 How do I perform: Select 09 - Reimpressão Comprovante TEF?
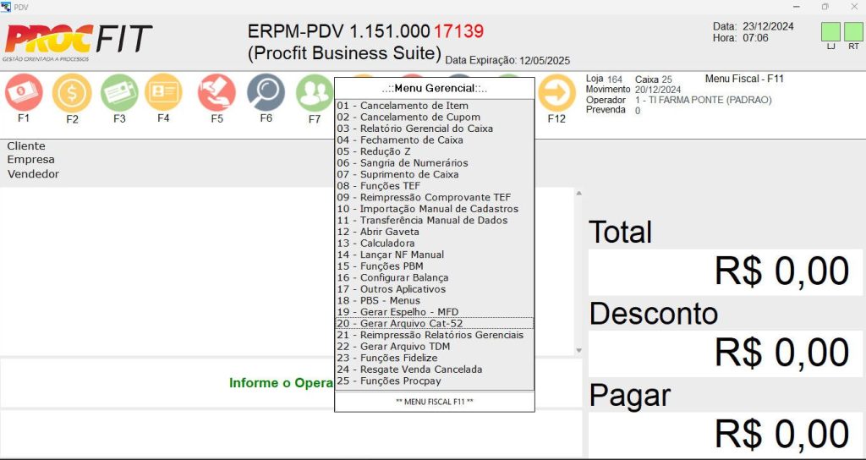pyautogui.click(x=435, y=197)
